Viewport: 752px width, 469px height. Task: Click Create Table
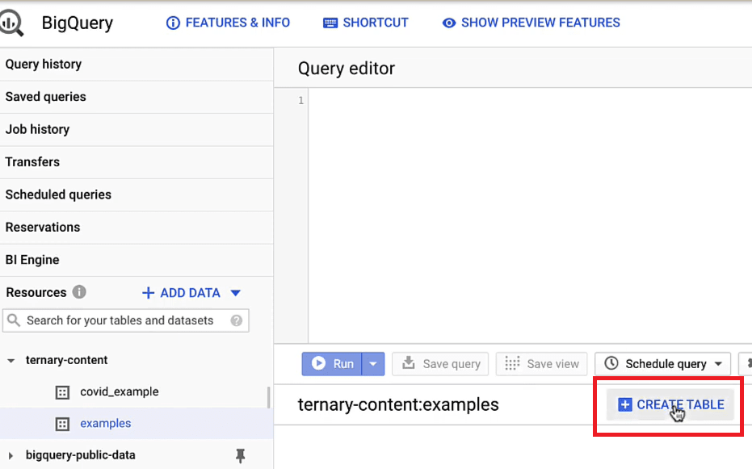tap(670, 404)
